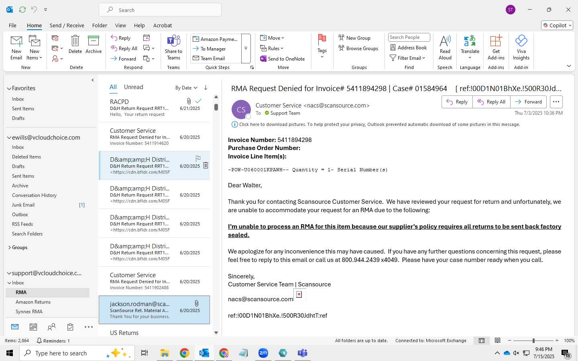This screenshot has width=578, height=361.
Task: Click Browse Groups
Action: click(x=358, y=48)
